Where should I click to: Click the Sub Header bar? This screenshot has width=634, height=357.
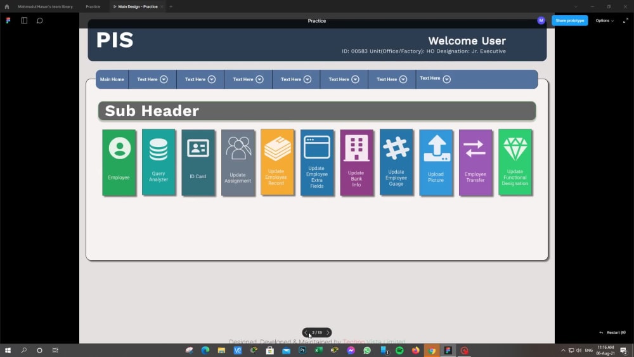317,111
